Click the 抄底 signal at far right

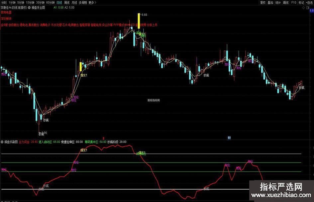(x=302, y=88)
